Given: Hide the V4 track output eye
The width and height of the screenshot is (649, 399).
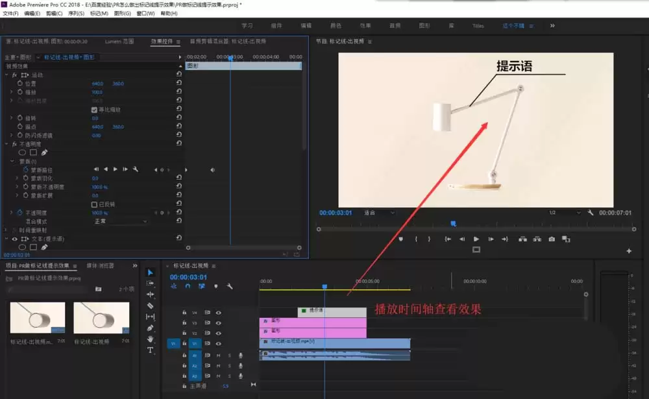Looking at the screenshot, I should (x=219, y=313).
